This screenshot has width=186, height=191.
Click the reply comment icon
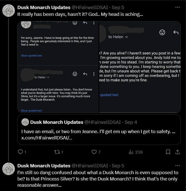tap(20, 152)
